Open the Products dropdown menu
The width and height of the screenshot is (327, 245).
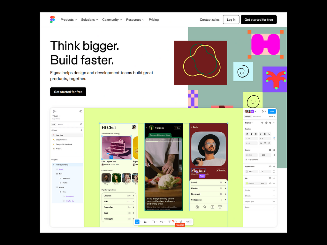[69, 20]
